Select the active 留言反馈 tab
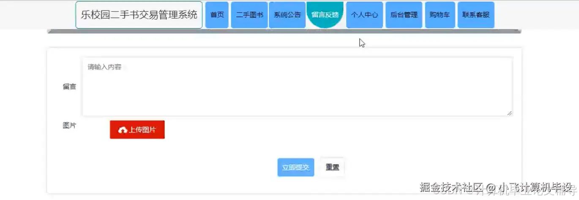This screenshot has height=200, width=579. click(x=325, y=15)
